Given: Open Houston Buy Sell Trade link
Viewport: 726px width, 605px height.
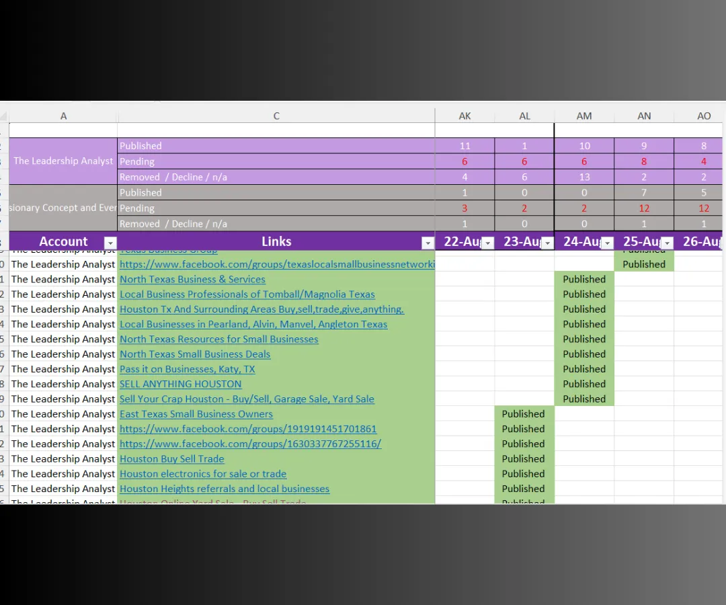Looking at the screenshot, I should tap(172, 458).
